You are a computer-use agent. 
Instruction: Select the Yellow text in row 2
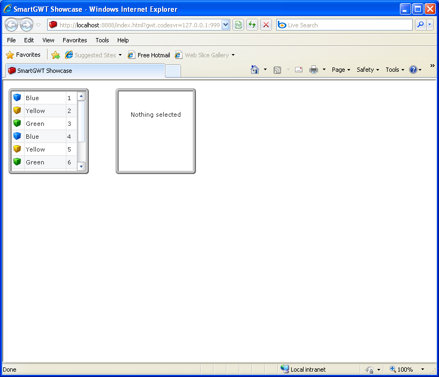[x=35, y=111]
